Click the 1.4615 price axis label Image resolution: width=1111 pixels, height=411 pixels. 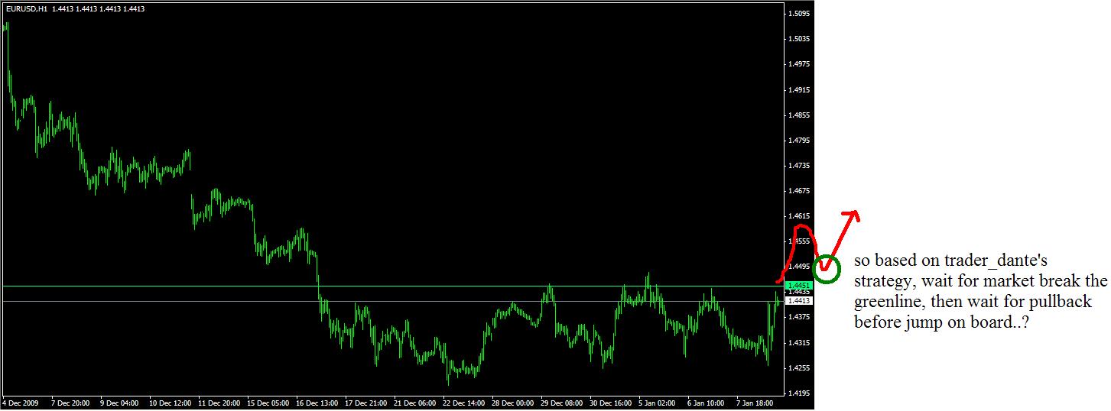coord(800,216)
